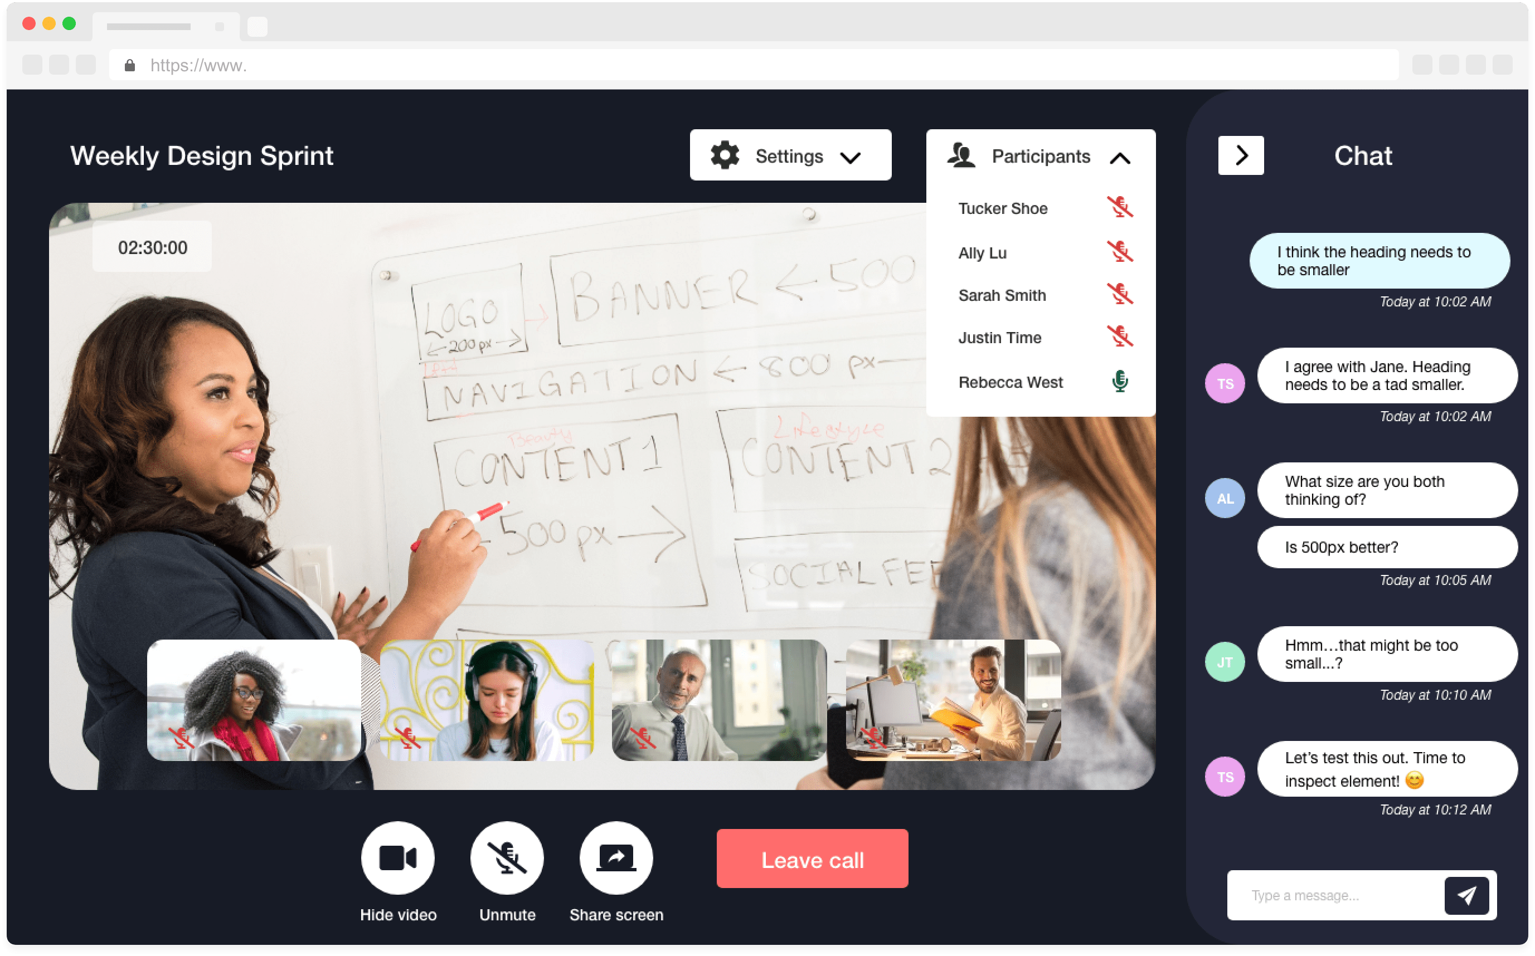Click Leave call button
Image resolution: width=1535 pixels, height=956 pixels.
[x=813, y=860]
